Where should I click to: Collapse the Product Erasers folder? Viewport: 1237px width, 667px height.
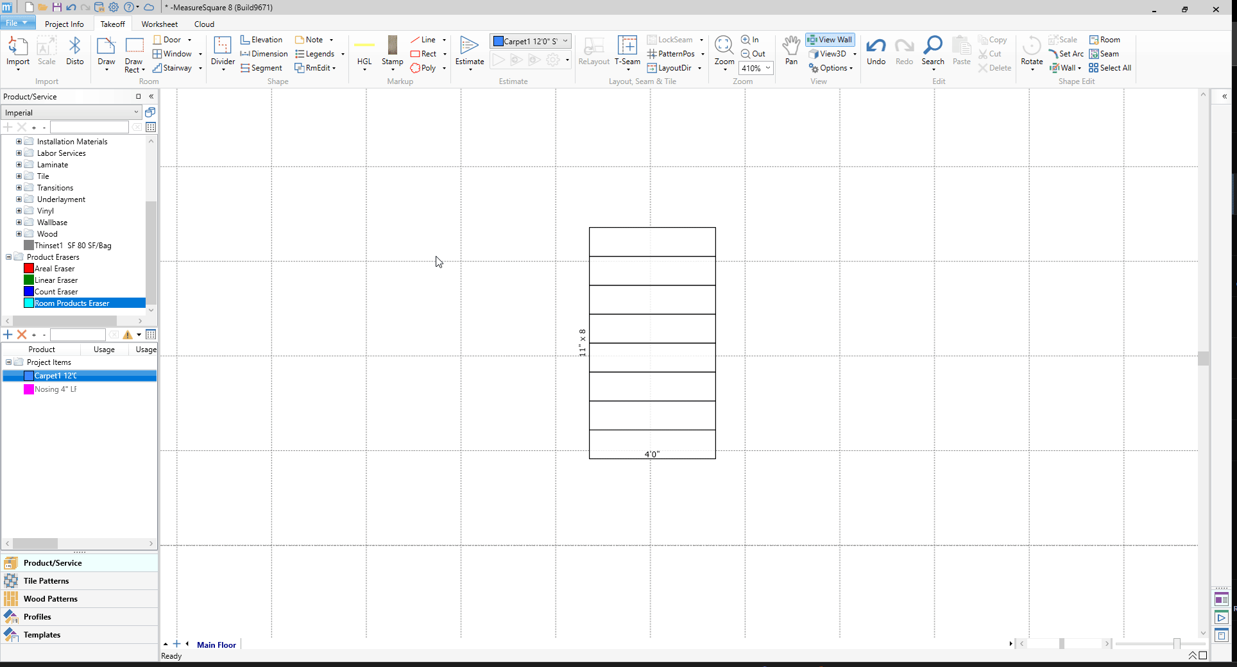click(8, 257)
